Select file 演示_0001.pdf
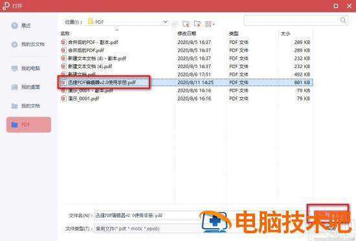This screenshot has width=356, height=241. click(x=80, y=98)
